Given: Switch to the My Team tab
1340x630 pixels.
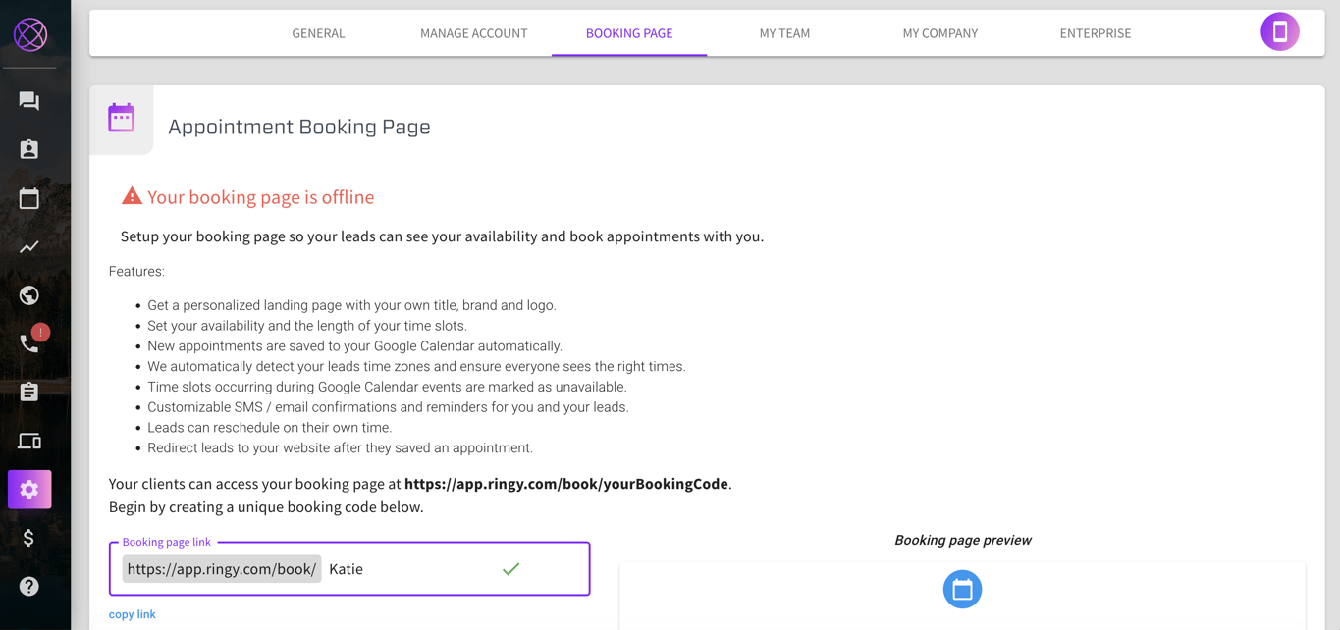Looking at the screenshot, I should point(784,32).
